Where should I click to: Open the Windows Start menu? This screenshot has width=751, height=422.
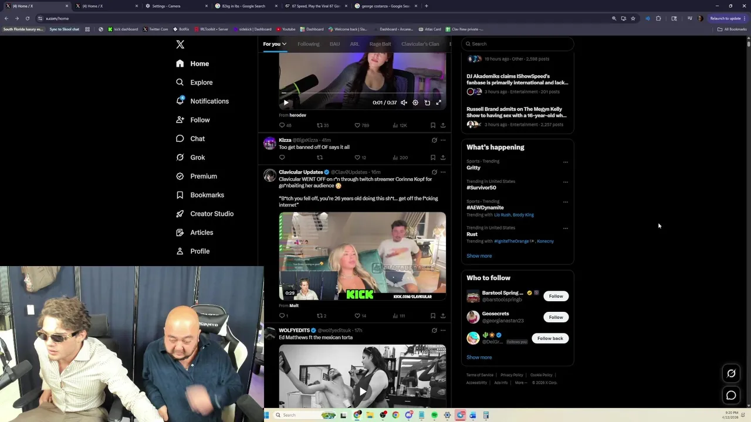coord(266,415)
